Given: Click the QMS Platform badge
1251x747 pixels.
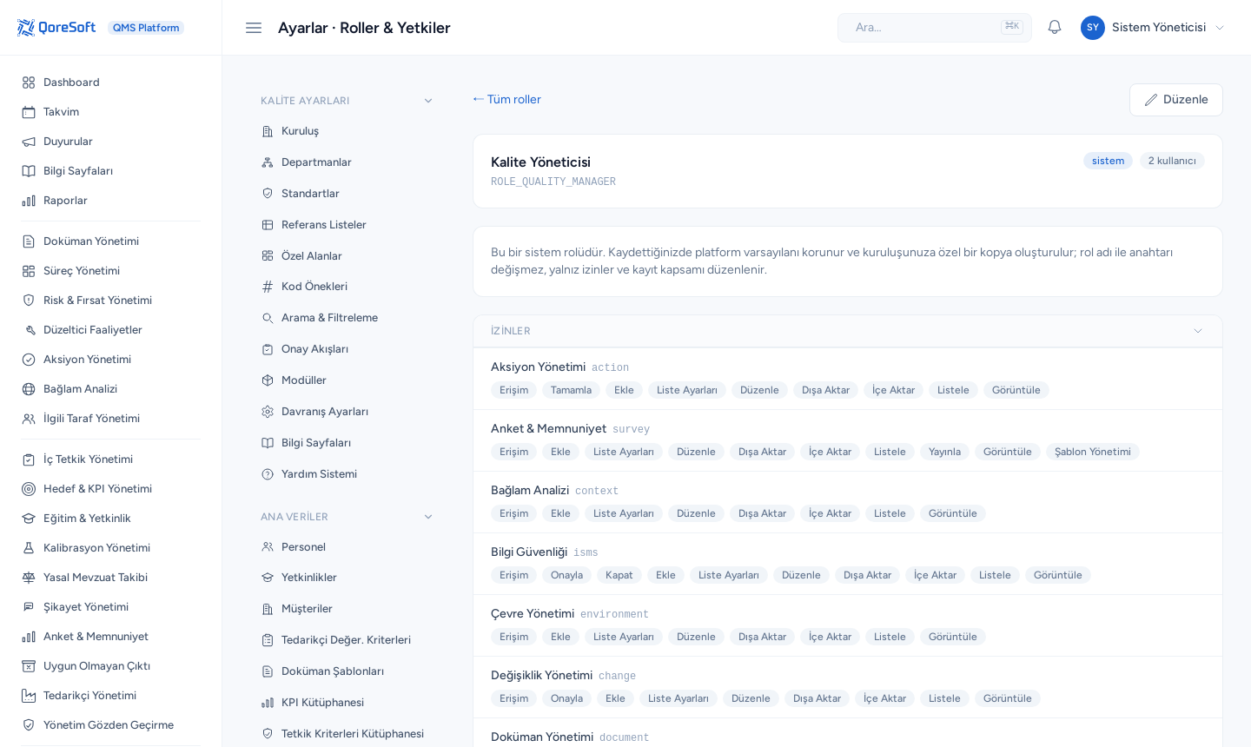Looking at the screenshot, I should (x=146, y=28).
